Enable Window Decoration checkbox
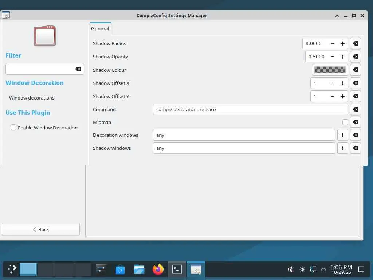 tap(13, 127)
